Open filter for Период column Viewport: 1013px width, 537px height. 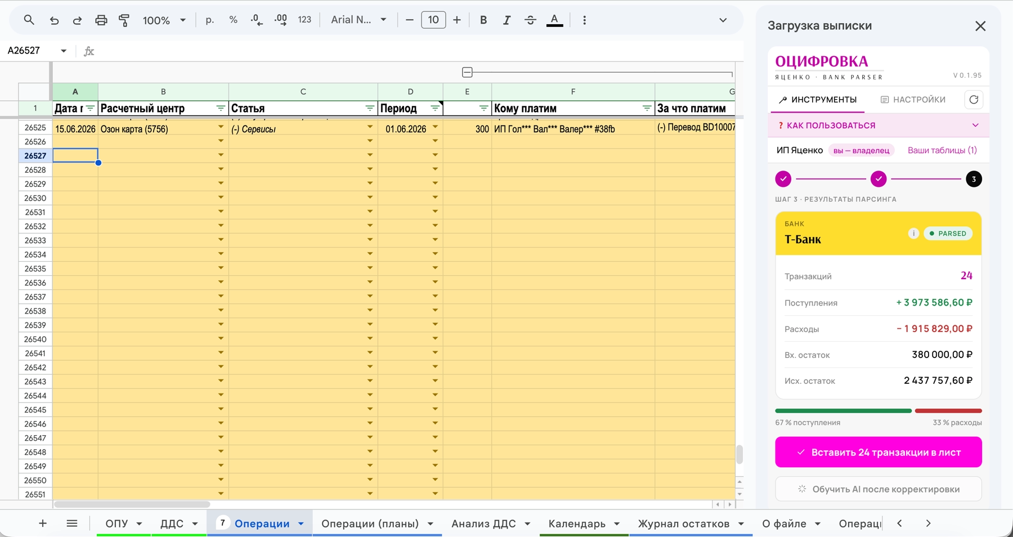pos(435,108)
